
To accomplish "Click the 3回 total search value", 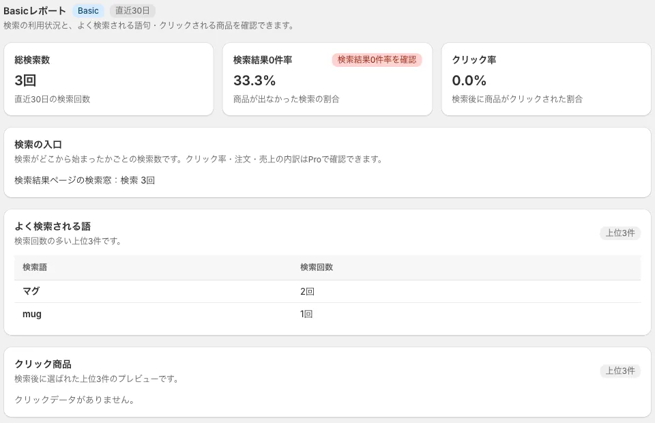I will [25, 81].
